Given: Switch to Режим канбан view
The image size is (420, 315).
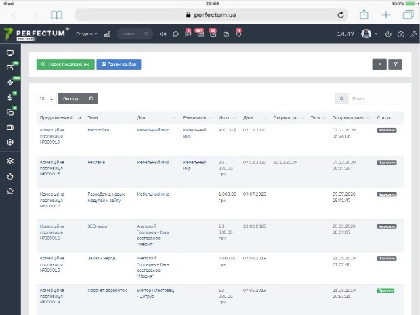Looking at the screenshot, I should coord(119,64).
